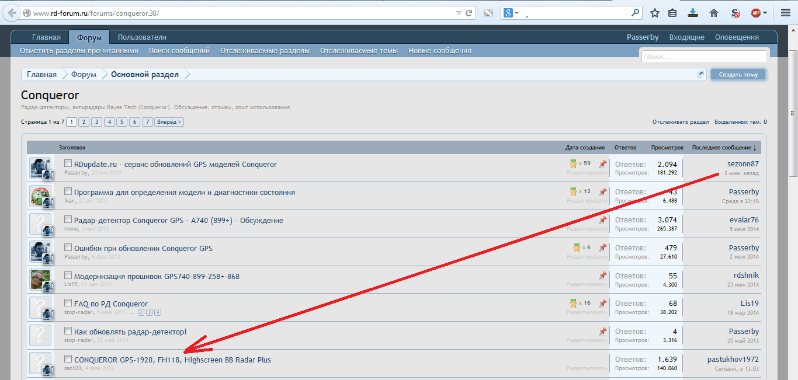Click the Создать тему button

738,75
